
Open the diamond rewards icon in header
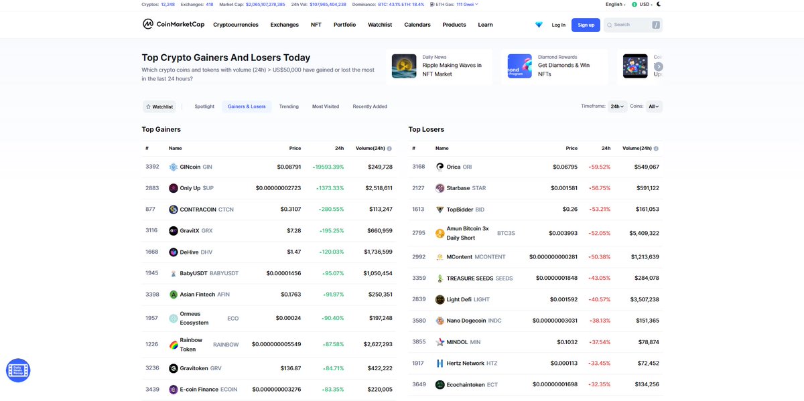pos(539,25)
